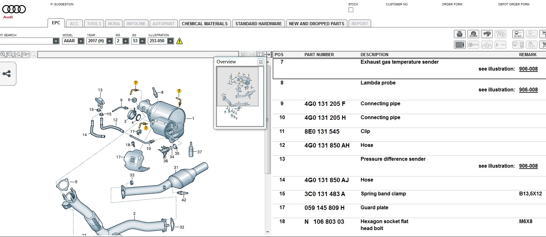Screen dimensions: 546x237
Task: Open the ILLUSTRATION dropdown showing 253-050
Action: coord(170,41)
